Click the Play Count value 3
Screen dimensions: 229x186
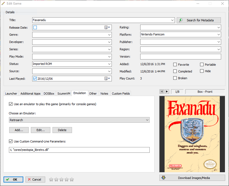pyautogui.click(x=141, y=78)
